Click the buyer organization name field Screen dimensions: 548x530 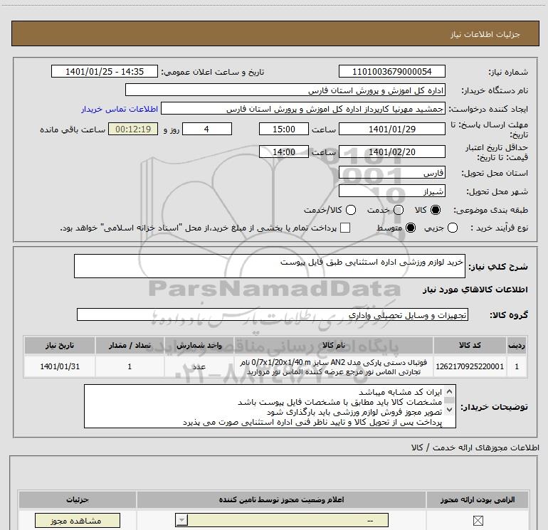pos(285,90)
